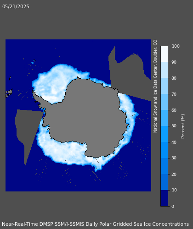Click the 10-20 percent blue band

tap(164, 182)
